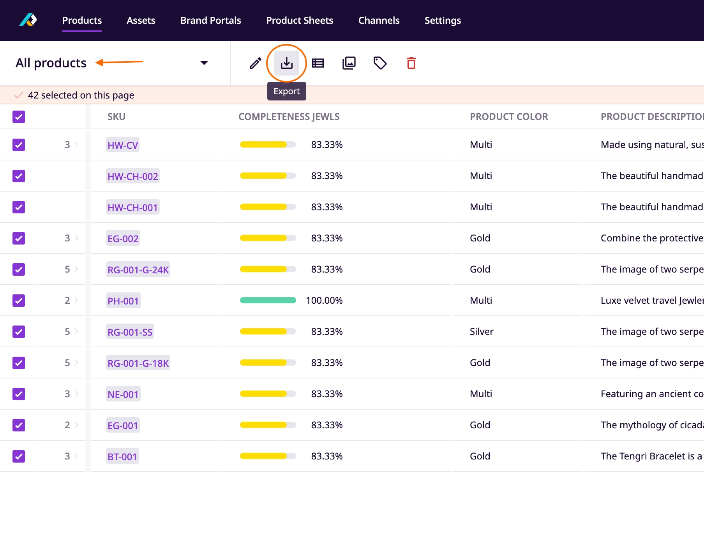Expand the 5 variants of RG-001-G-18K
The image size is (704, 535).
72,363
